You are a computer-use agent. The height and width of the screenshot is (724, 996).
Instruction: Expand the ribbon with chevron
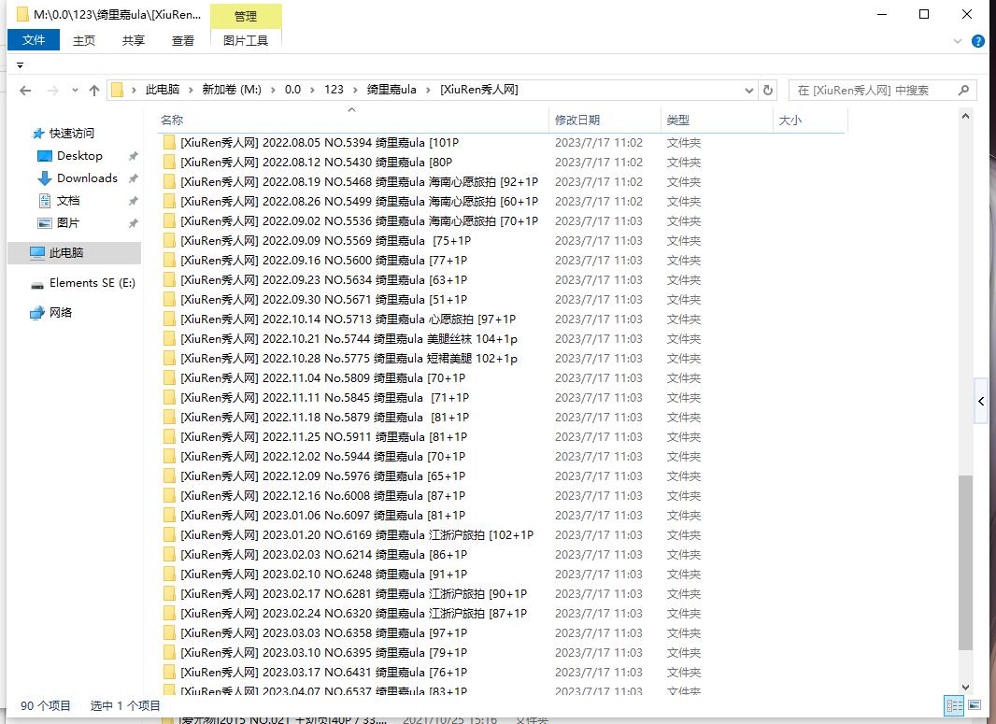click(958, 41)
